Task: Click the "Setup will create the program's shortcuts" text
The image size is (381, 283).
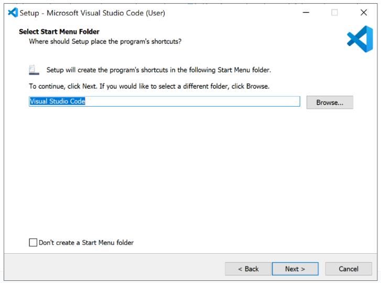Action: click(158, 70)
